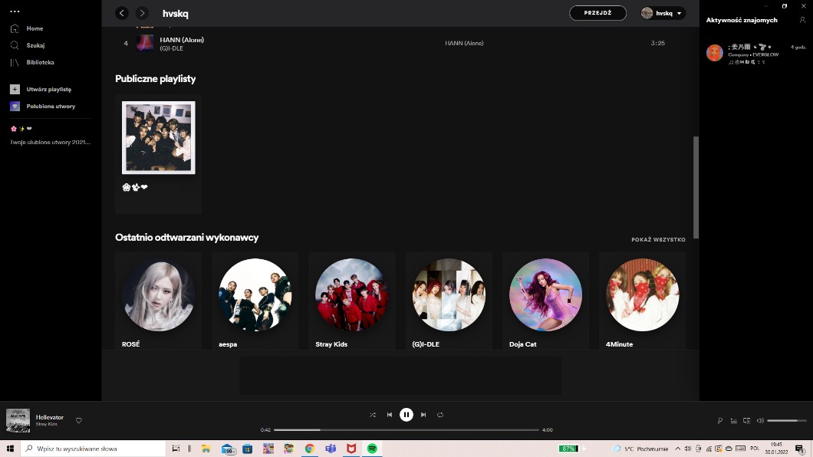813x457 pixels.
Task: Adjust the volume slider
Action: [786, 420]
